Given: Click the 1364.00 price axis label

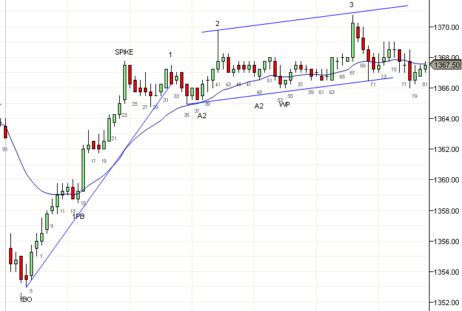Looking at the screenshot, I should pyautogui.click(x=446, y=119).
